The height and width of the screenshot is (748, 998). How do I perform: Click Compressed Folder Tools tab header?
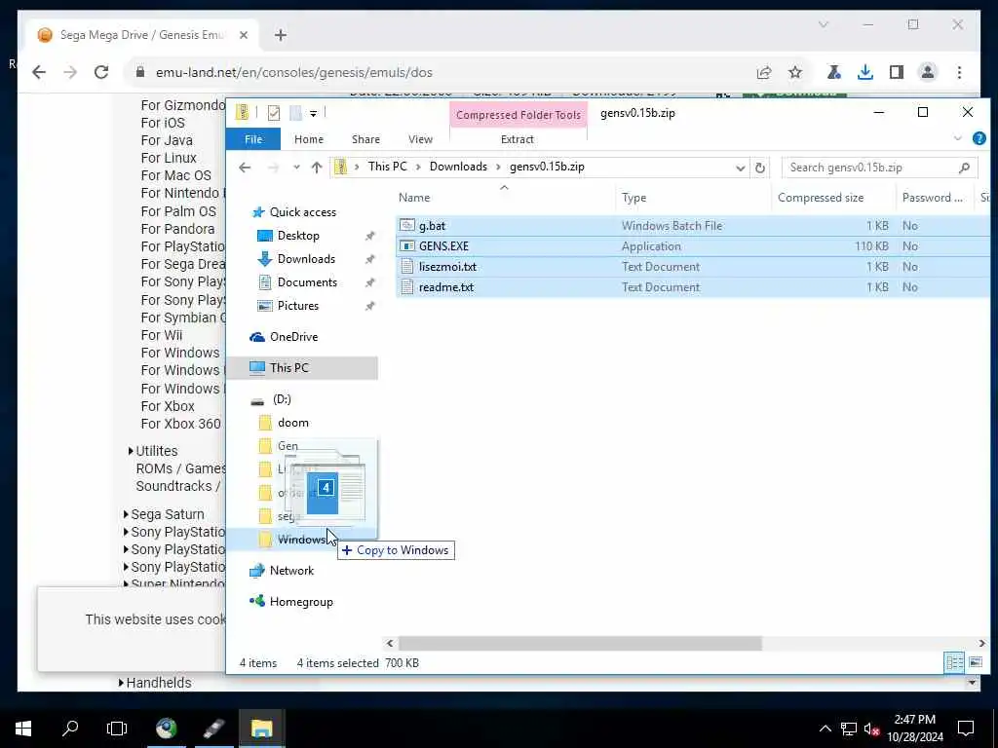[x=518, y=115]
